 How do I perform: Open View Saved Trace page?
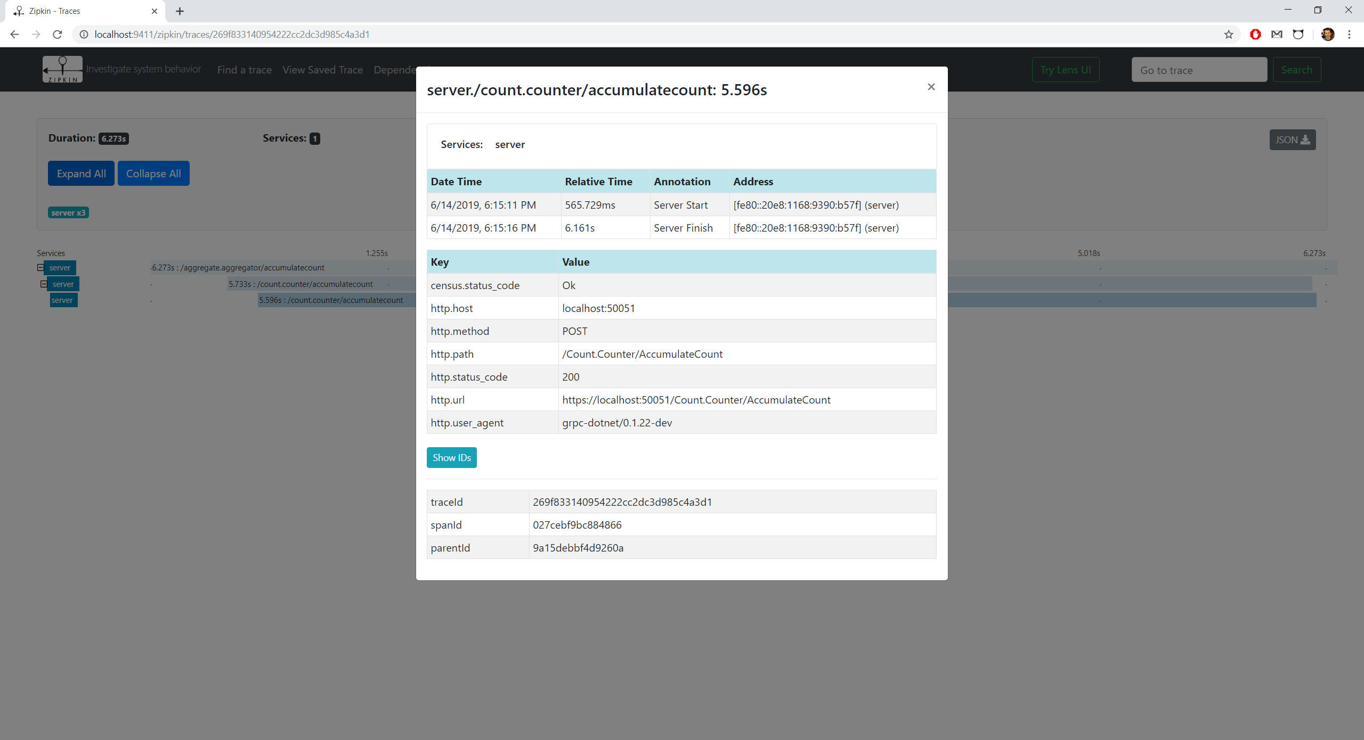(322, 70)
